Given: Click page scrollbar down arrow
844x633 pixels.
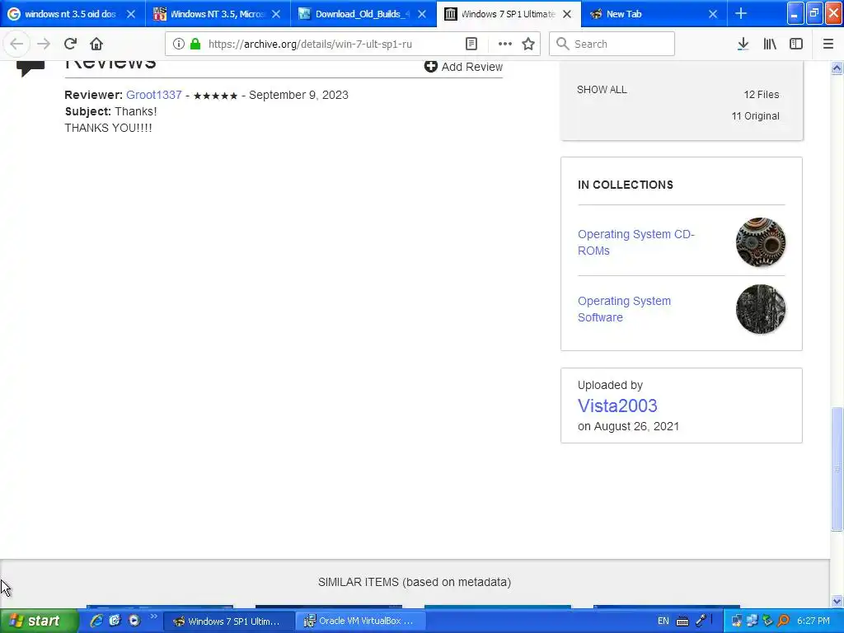Looking at the screenshot, I should point(837,601).
